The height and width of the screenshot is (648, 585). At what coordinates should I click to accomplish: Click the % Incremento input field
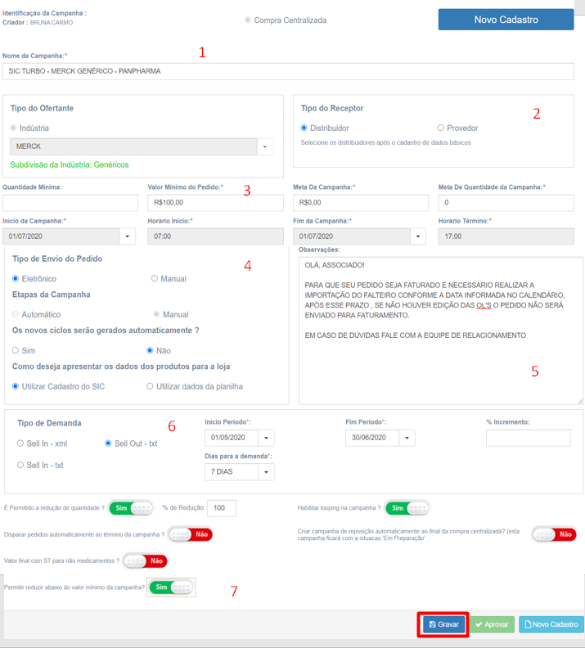[x=528, y=438]
